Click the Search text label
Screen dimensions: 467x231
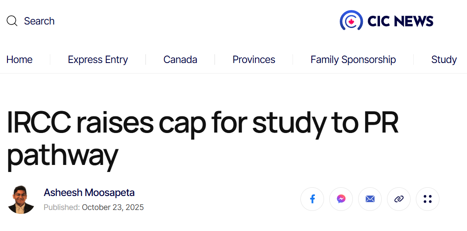pos(39,21)
